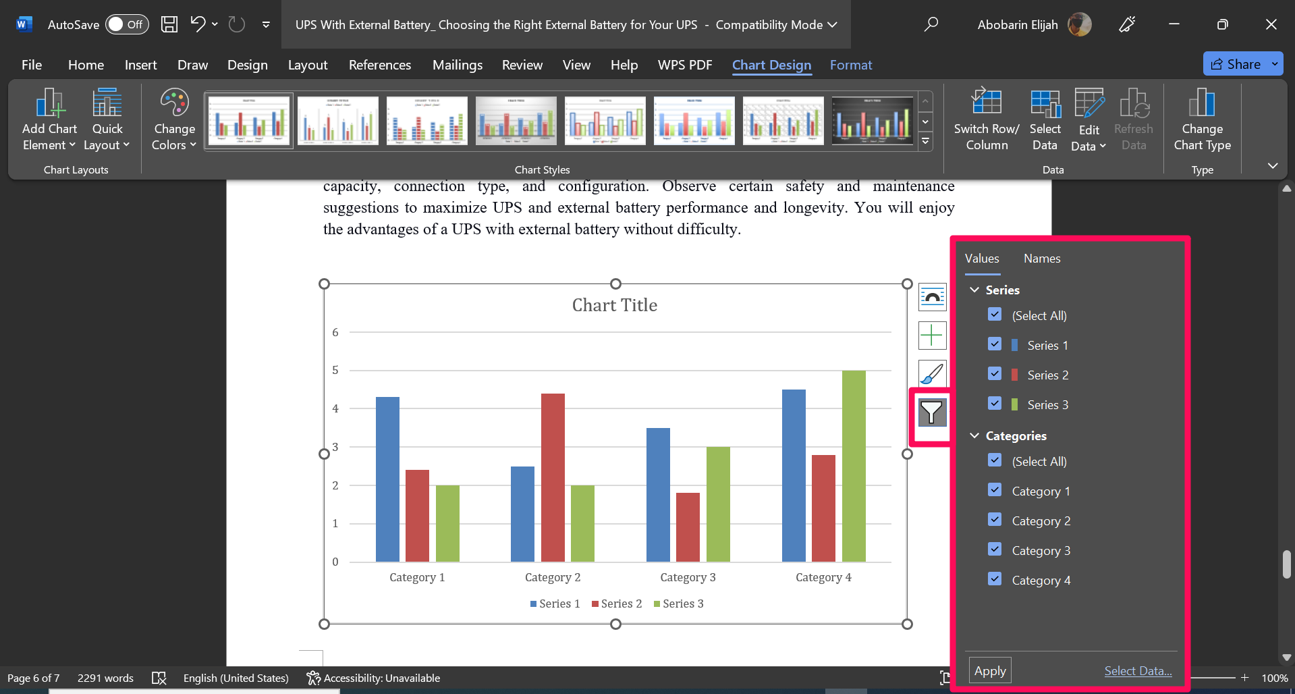Switch to the Names tab in filter panel
Image resolution: width=1295 pixels, height=694 pixels.
(x=1041, y=259)
